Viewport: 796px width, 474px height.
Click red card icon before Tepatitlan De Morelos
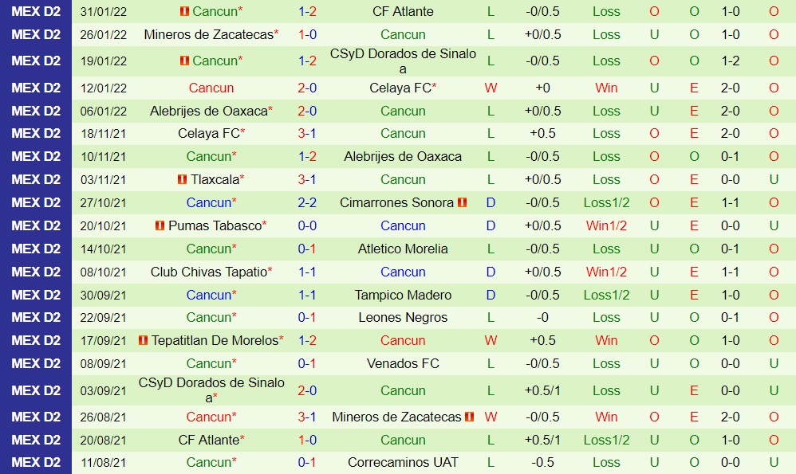143,340
